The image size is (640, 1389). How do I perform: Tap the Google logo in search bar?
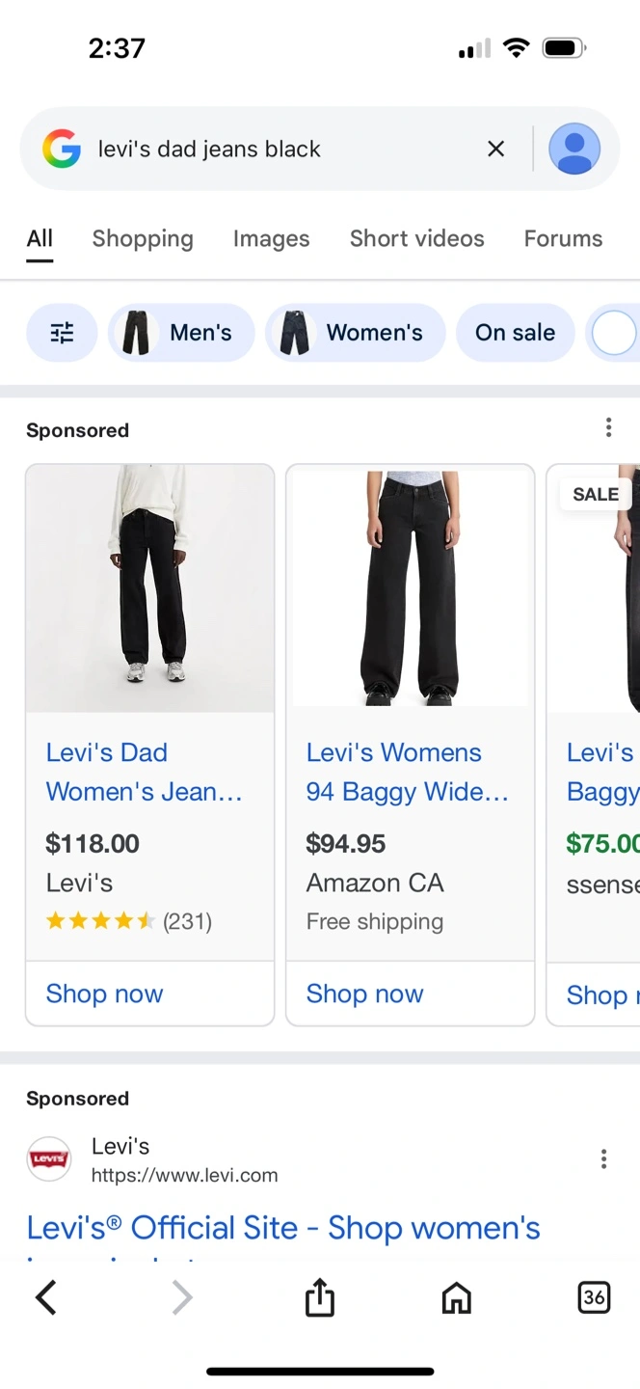62,149
